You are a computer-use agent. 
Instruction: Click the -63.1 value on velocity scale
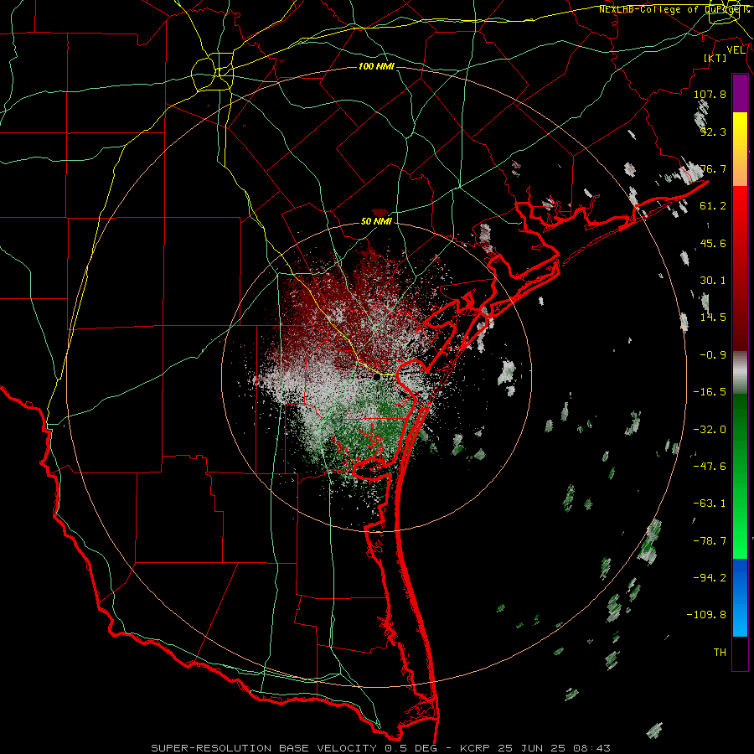(710, 504)
